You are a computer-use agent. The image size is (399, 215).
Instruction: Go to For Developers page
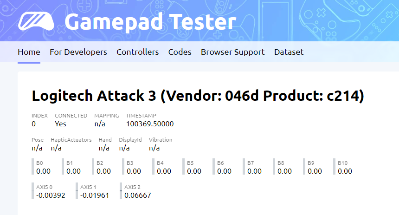click(78, 52)
